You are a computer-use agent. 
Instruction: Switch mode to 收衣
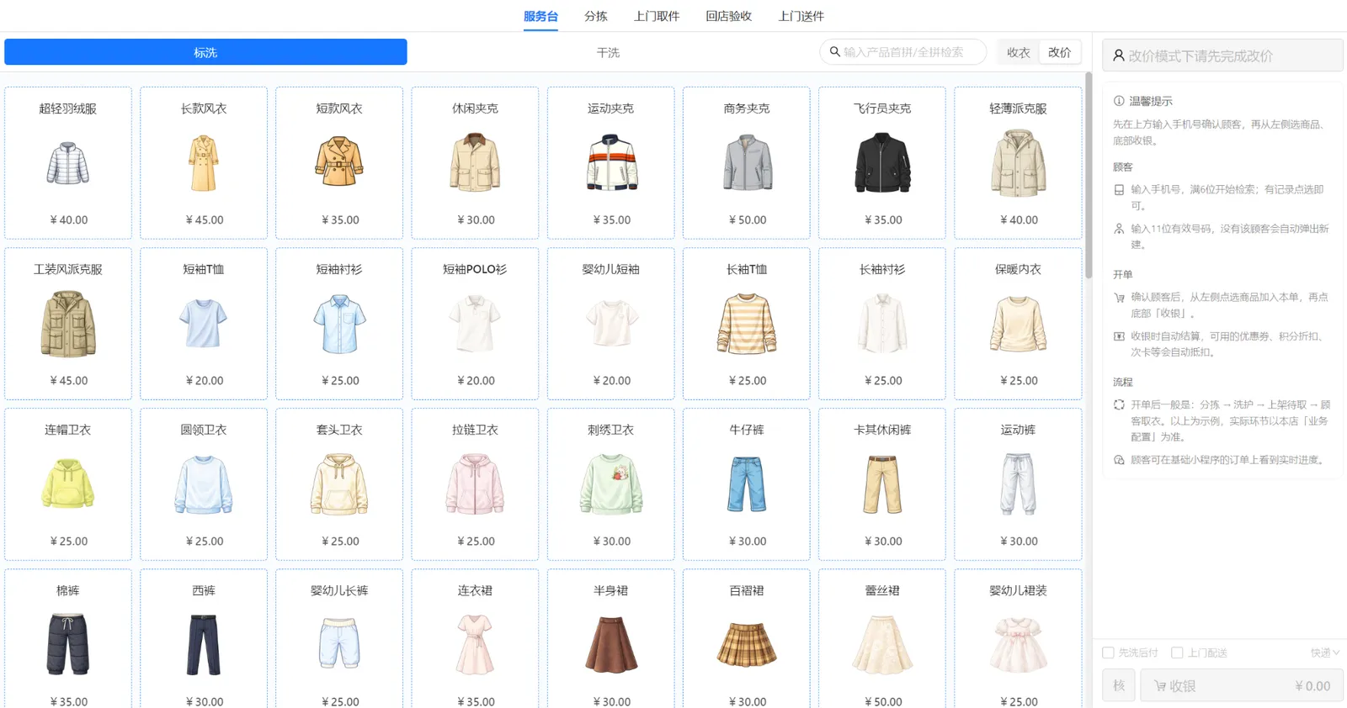click(x=1019, y=52)
